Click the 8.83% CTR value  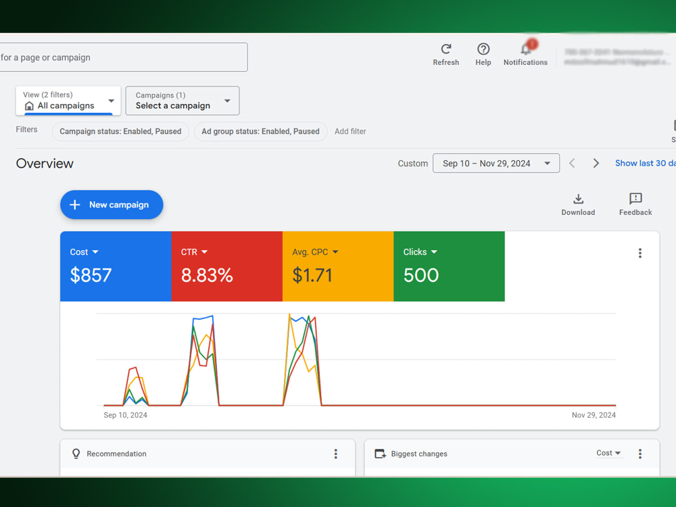pos(207,275)
